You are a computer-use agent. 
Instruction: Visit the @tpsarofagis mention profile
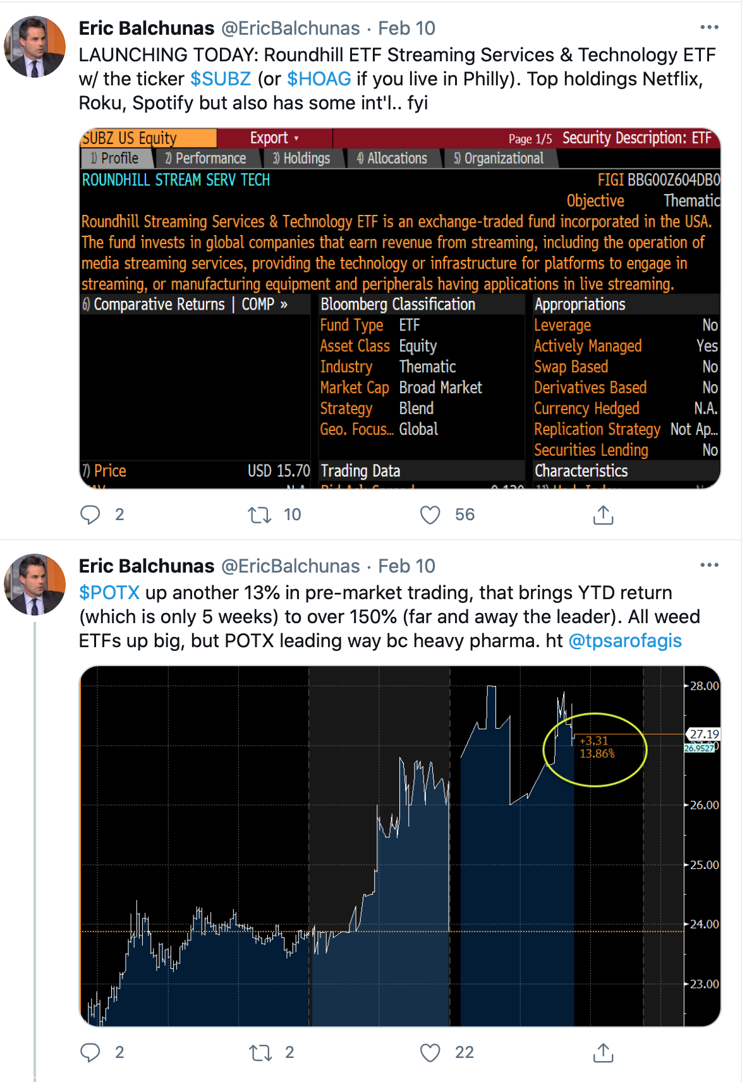pos(625,641)
